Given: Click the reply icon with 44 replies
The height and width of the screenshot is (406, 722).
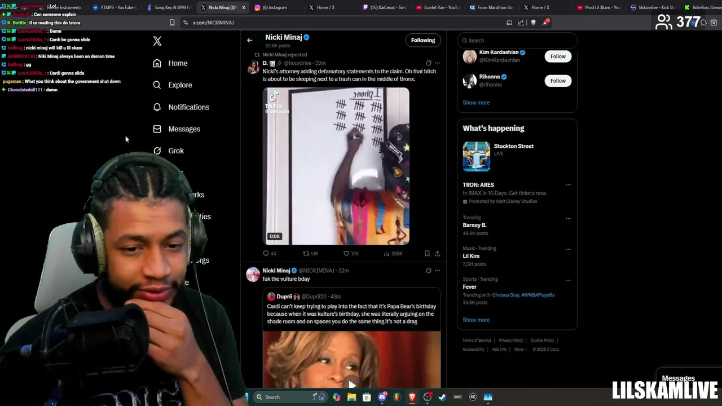Looking at the screenshot, I should click(266, 254).
